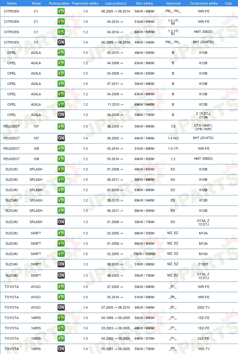This screenshot has width=238, height=354.
Task: Click petrol icon in Citroen C1 60kW/82KM row
Action: [61, 32]
